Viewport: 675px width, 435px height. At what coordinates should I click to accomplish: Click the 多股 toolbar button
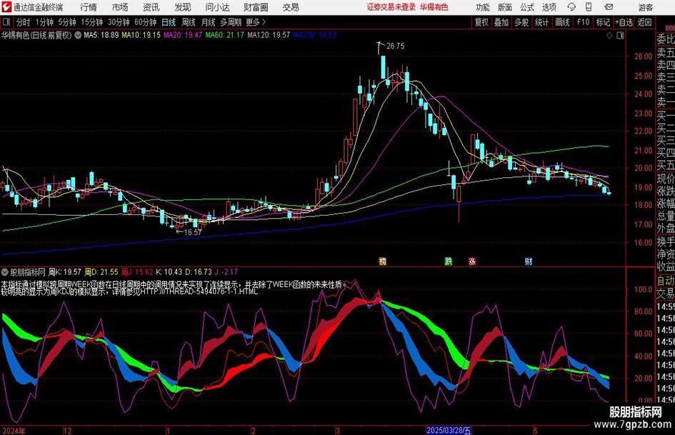[x=521, y=22]
